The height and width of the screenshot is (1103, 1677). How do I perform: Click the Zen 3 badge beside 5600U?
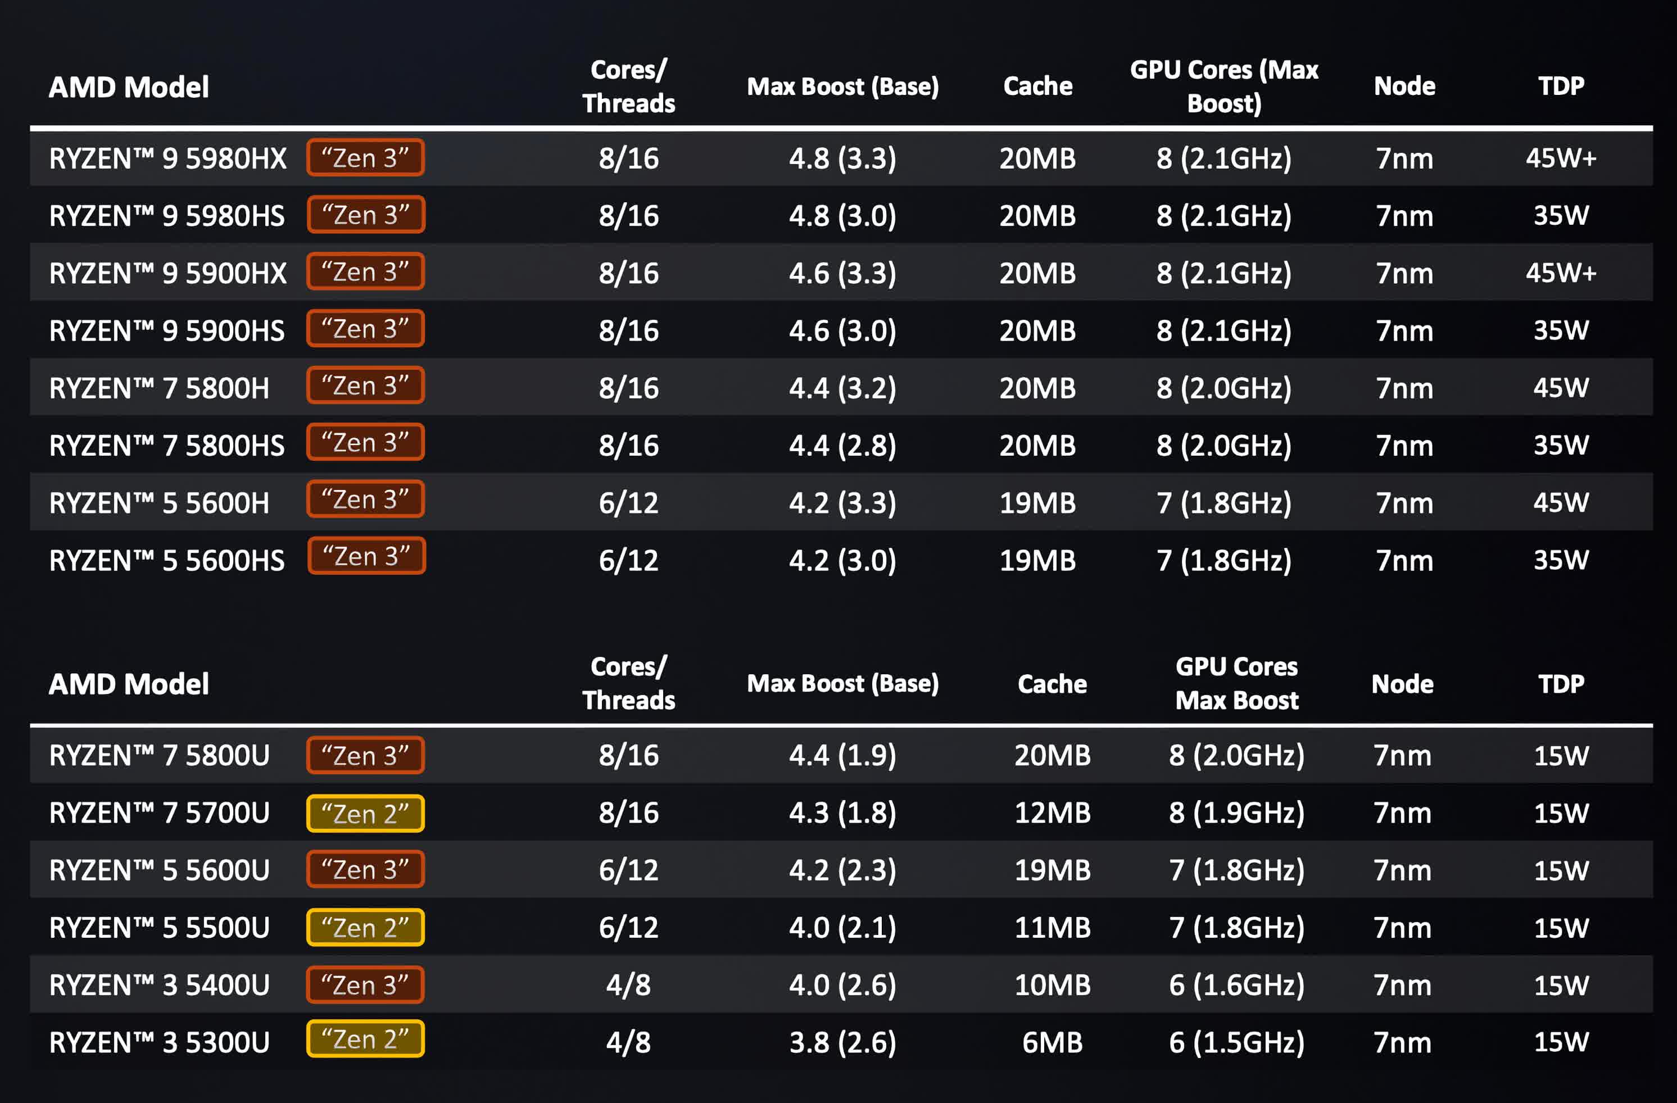366,869
